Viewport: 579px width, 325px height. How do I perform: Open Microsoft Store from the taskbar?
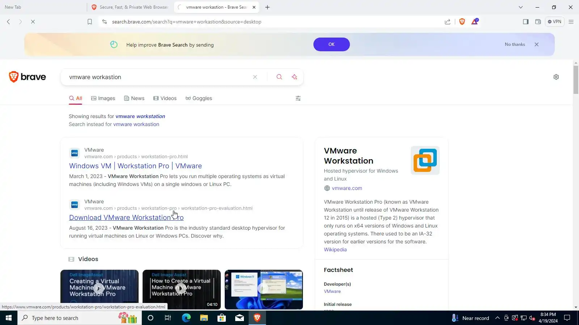[221, 318]
